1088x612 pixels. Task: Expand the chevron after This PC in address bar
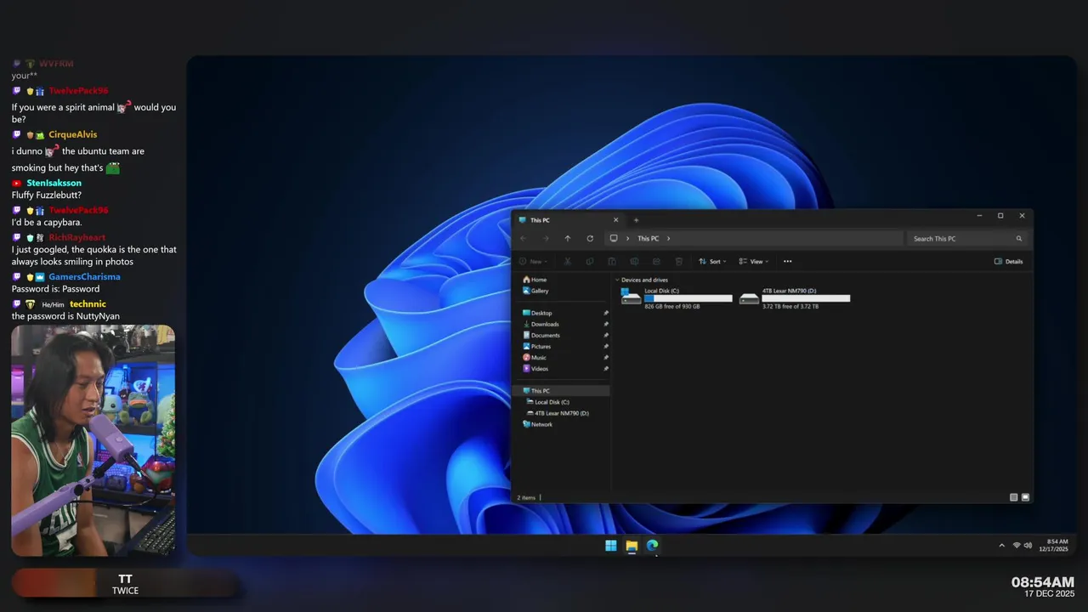click(669, 239)
